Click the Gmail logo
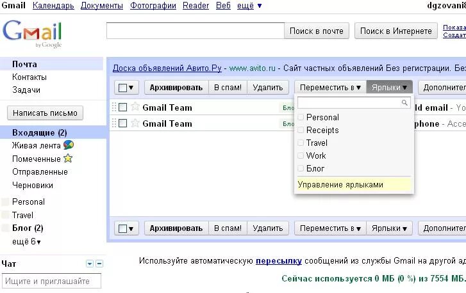This screenshot has height=293, width=466. 32,33
